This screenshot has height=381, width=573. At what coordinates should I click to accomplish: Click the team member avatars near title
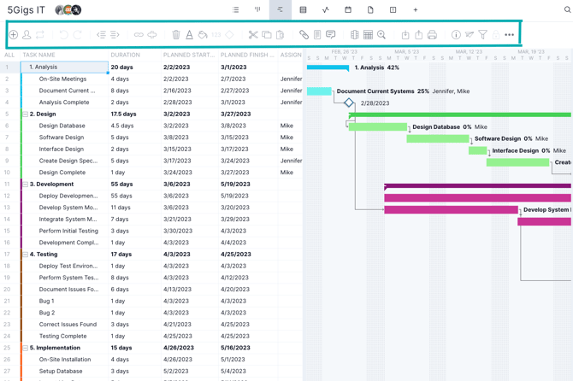coord(68,10)
